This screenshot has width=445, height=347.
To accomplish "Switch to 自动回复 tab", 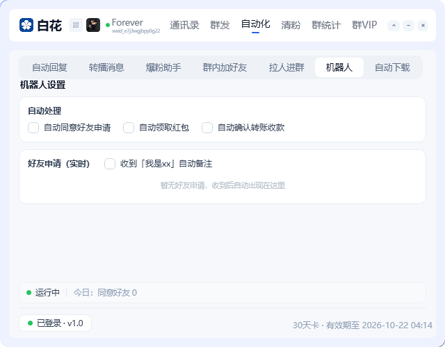I will pyautogui.click(x=49, y=67).
